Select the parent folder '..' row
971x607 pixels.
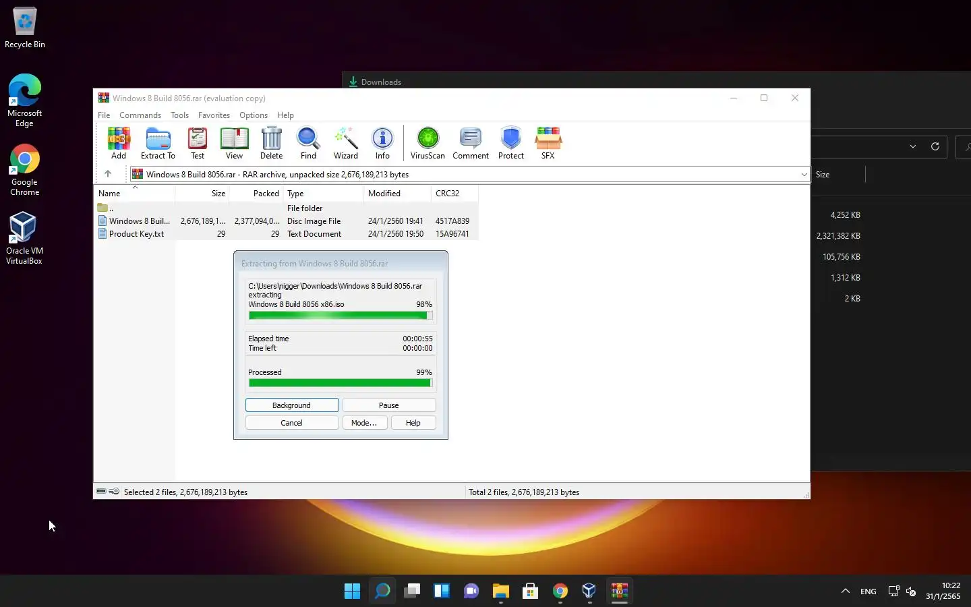pos(286,208)
